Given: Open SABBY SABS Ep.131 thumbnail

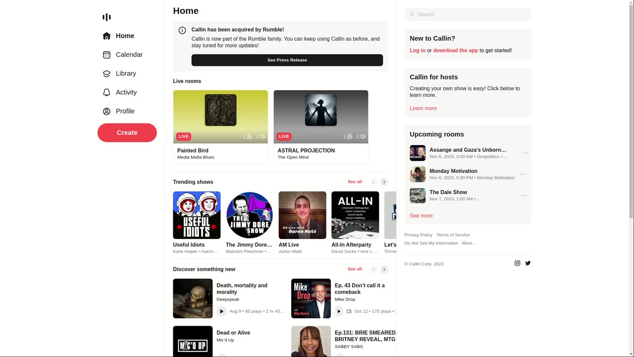Looking at the screenshot, I should coord(311,341).
